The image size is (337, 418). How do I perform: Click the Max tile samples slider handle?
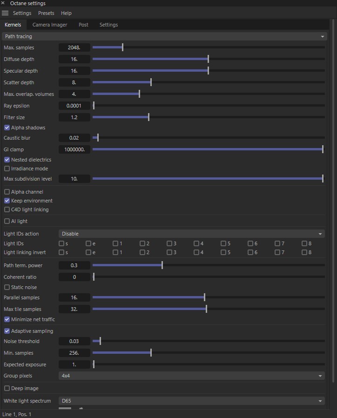[x=206, y=309]
